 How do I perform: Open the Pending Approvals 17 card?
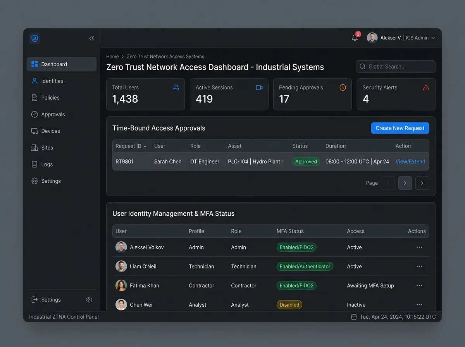(x=312, y=94)
